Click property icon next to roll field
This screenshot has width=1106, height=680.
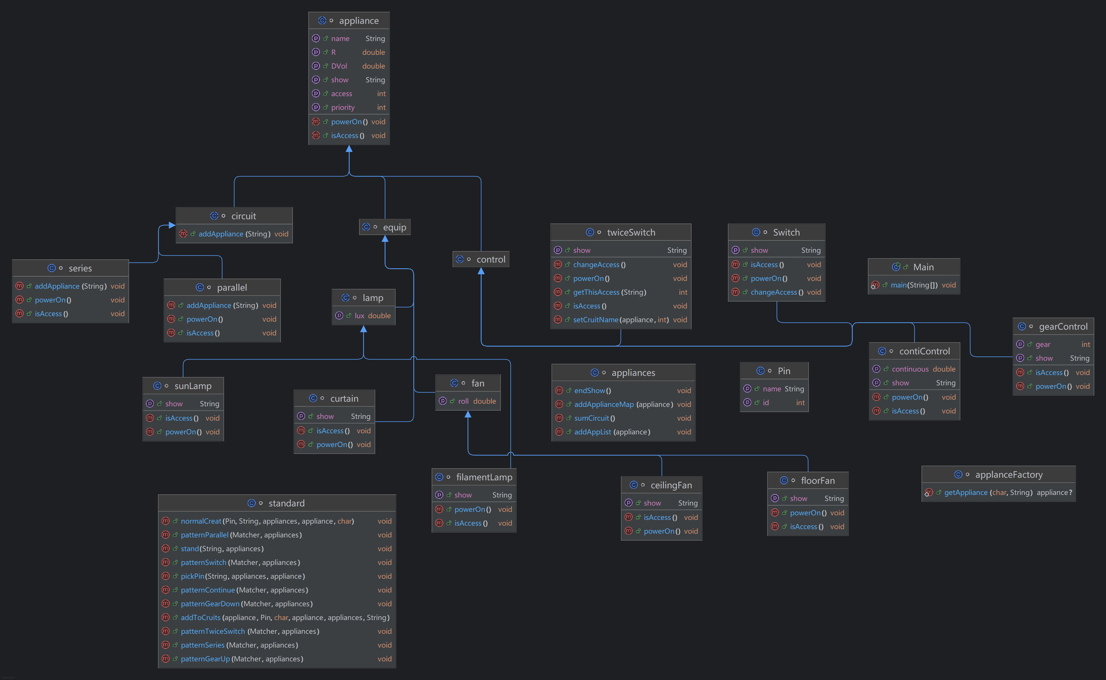[443, 401]
